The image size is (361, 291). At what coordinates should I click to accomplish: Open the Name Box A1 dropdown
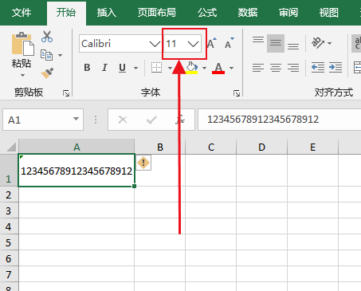click(x=76, y=119)
